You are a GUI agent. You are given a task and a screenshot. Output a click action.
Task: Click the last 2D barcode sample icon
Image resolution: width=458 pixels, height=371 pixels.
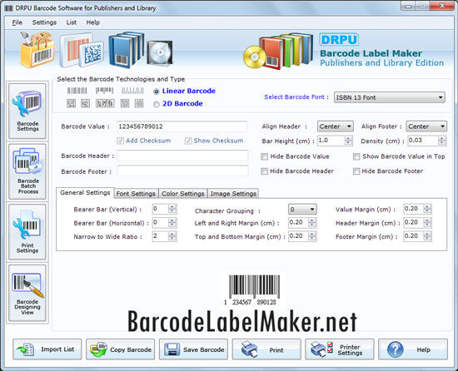[139, 103]
